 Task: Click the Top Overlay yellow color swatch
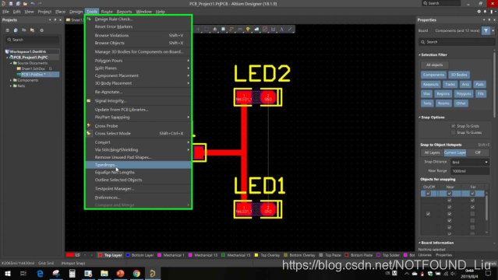(x=256, y=255)
